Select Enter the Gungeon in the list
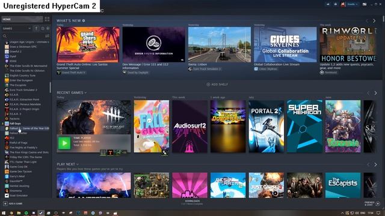This screenshot has height=216, width=385. tap(21, 80)
